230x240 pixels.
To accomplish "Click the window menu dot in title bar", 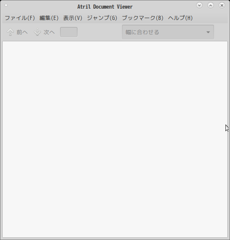I will point(6,5).
